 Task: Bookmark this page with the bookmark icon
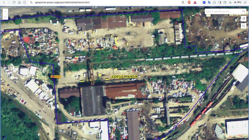24,2
